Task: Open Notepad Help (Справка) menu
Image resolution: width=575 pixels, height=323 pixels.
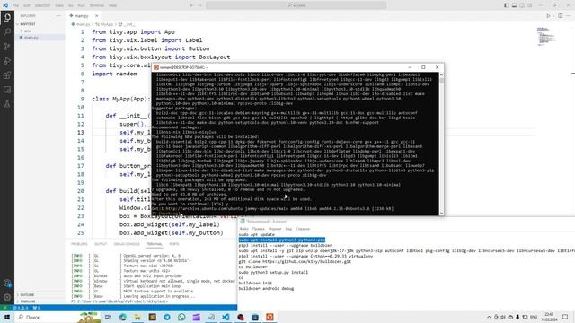Action: [303, 229]
